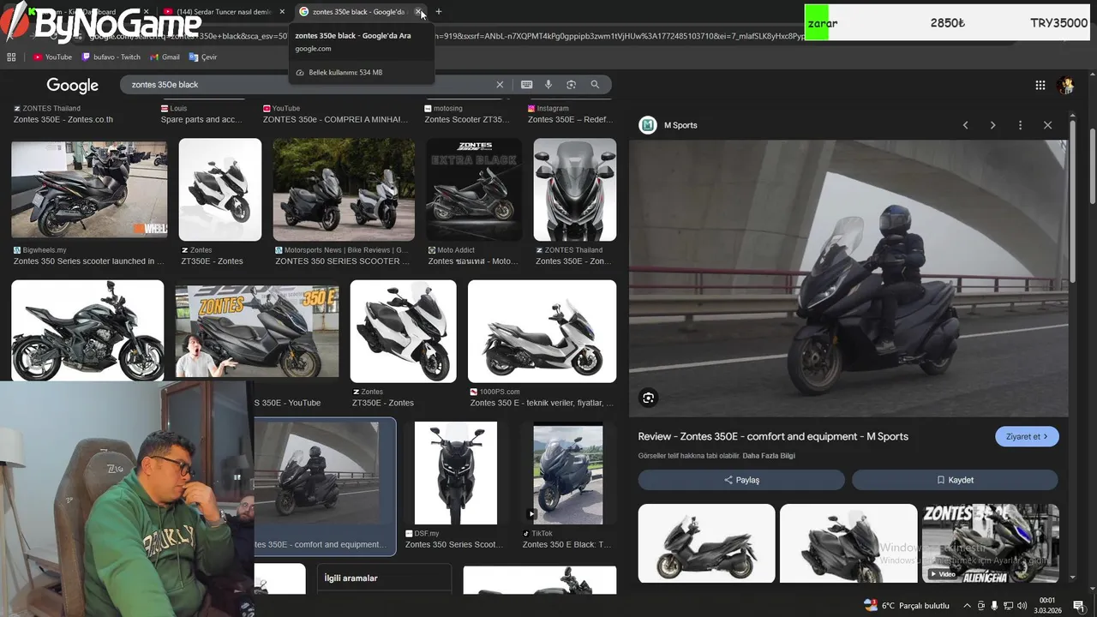Open the Google account avatar

pos(1066,85)
